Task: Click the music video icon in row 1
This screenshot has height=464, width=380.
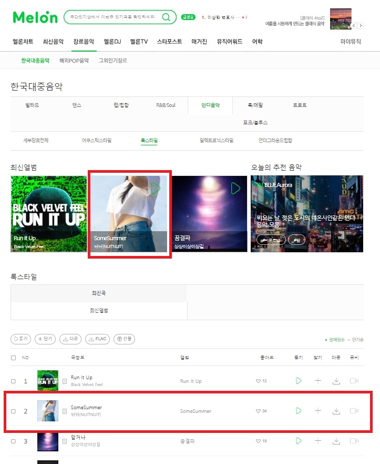Action: tap(354, 381)
